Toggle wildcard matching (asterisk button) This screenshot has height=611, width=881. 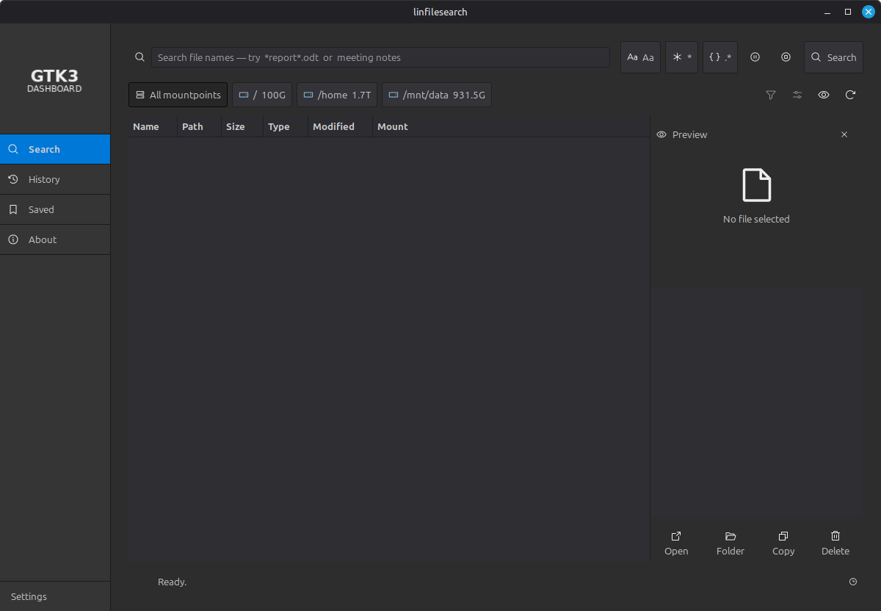[x=681, y=57]
